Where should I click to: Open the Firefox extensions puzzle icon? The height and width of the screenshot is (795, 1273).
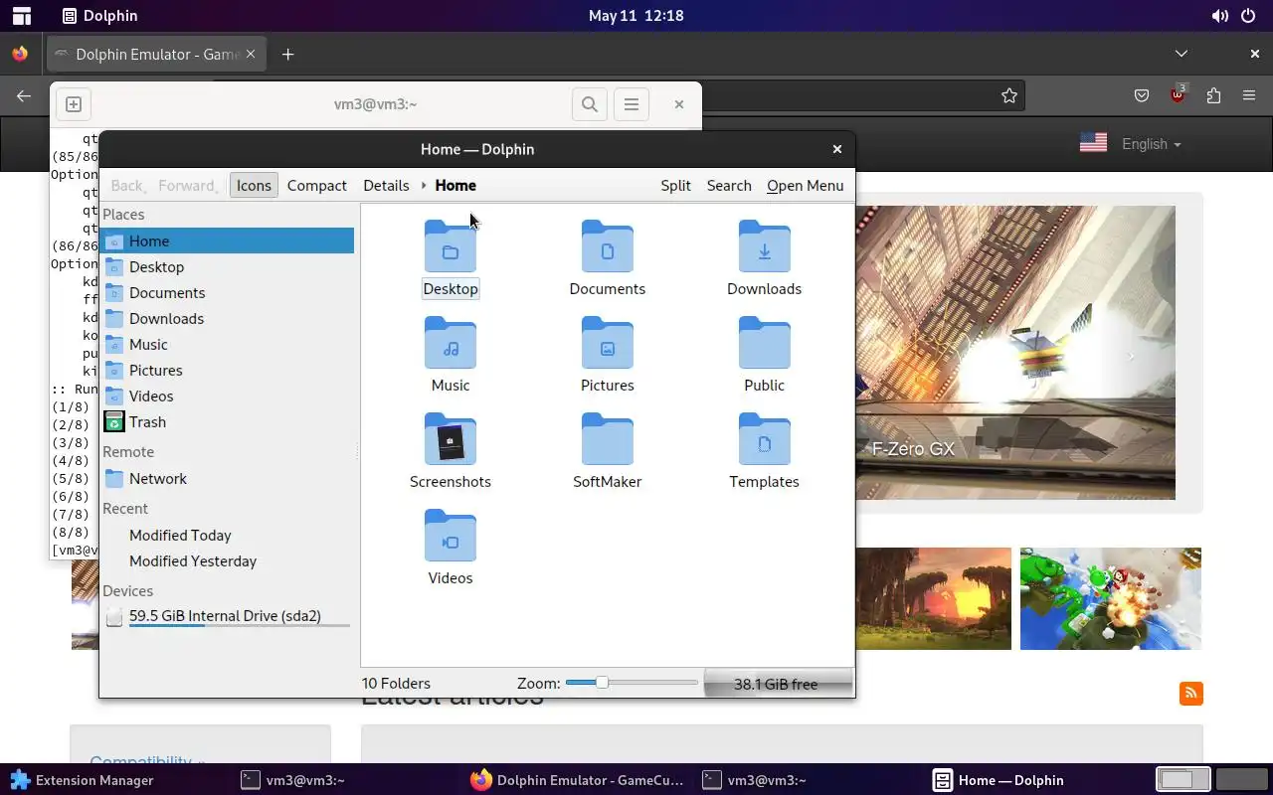pyautogui.click(x=1213, y=95)
